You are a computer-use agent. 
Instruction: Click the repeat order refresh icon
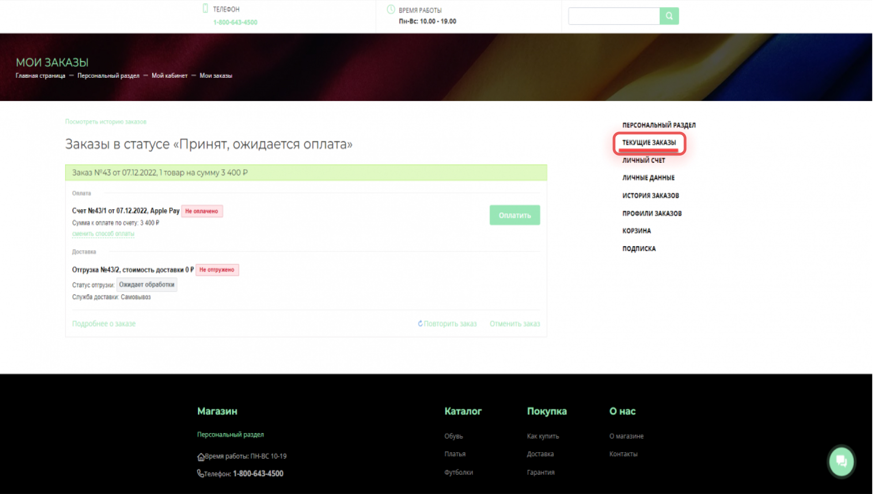click(420, 323)
